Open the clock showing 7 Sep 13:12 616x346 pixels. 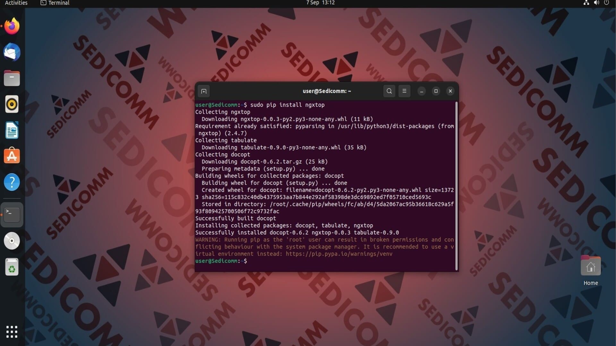(x=320, y=3)
